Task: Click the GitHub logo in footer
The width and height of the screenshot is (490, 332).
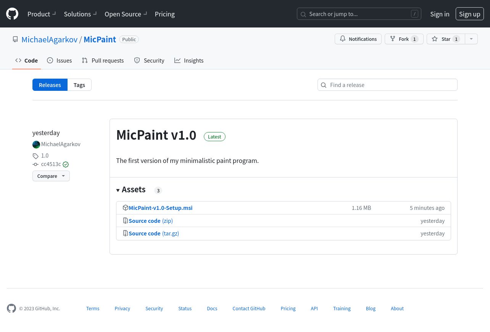Action: pyautogui.click(x=11, y=308)
